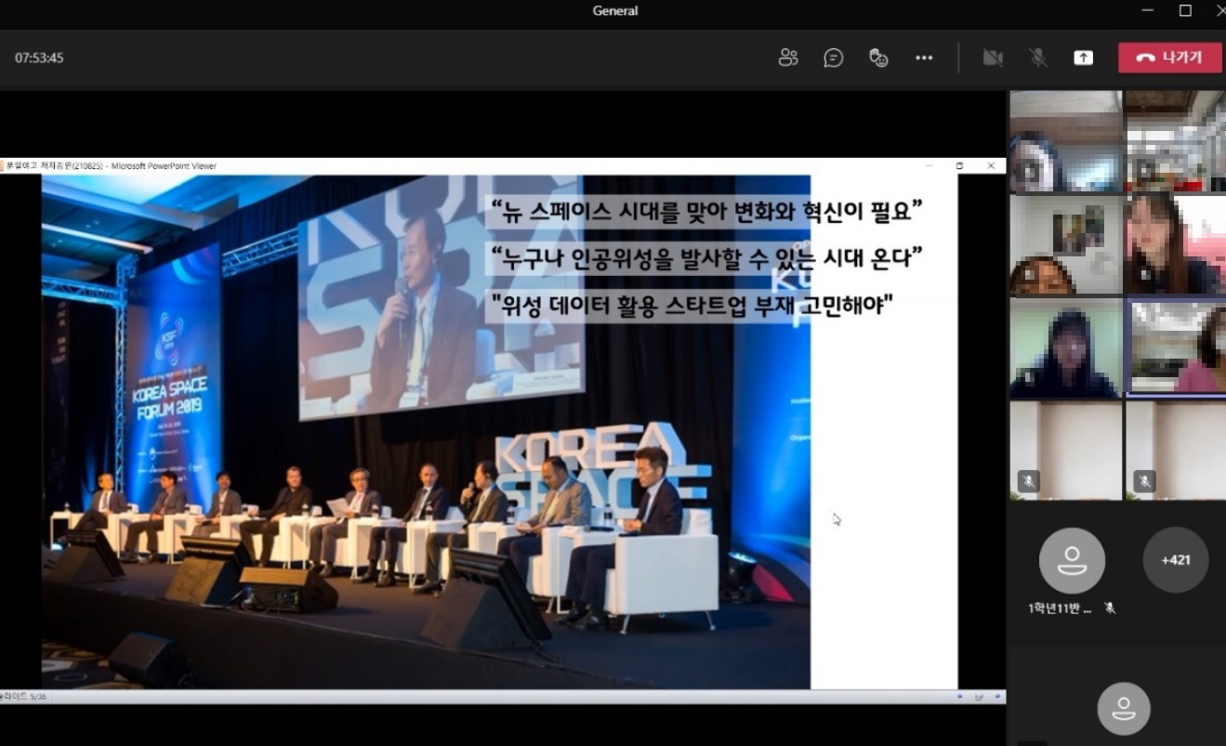Image resolution: width=1226 pixels, height=746 pixels.
Task: Maximize the Teams meeting window
Action: click(1185, 10)
